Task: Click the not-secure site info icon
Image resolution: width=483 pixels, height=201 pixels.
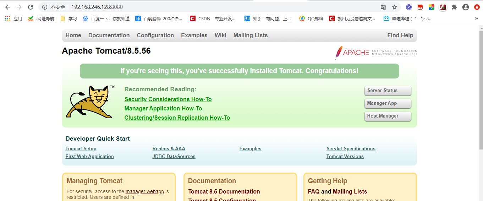Action: (x=45, y=7)
